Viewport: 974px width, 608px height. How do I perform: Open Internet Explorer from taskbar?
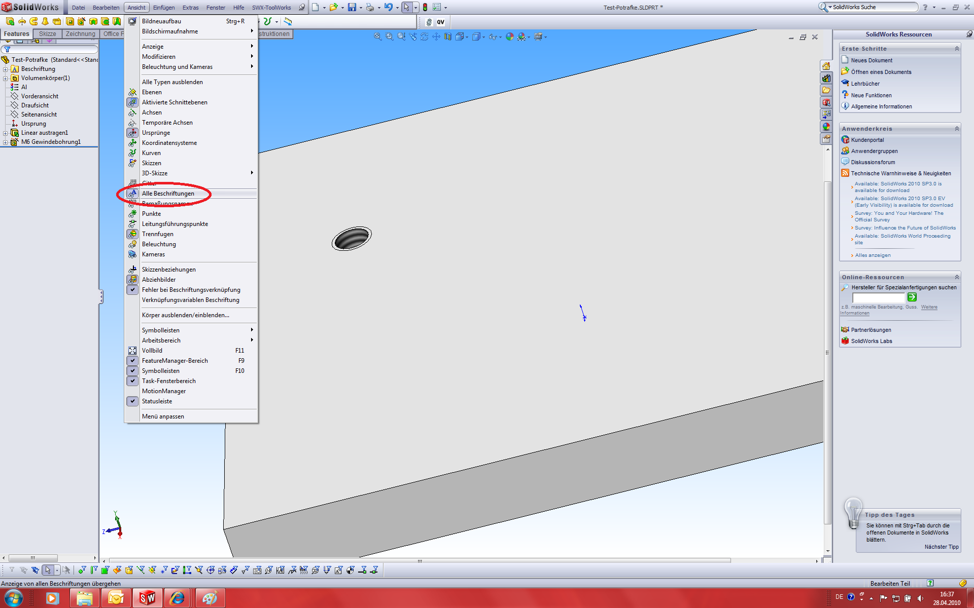pyautogui.click(x=178, y=598)
